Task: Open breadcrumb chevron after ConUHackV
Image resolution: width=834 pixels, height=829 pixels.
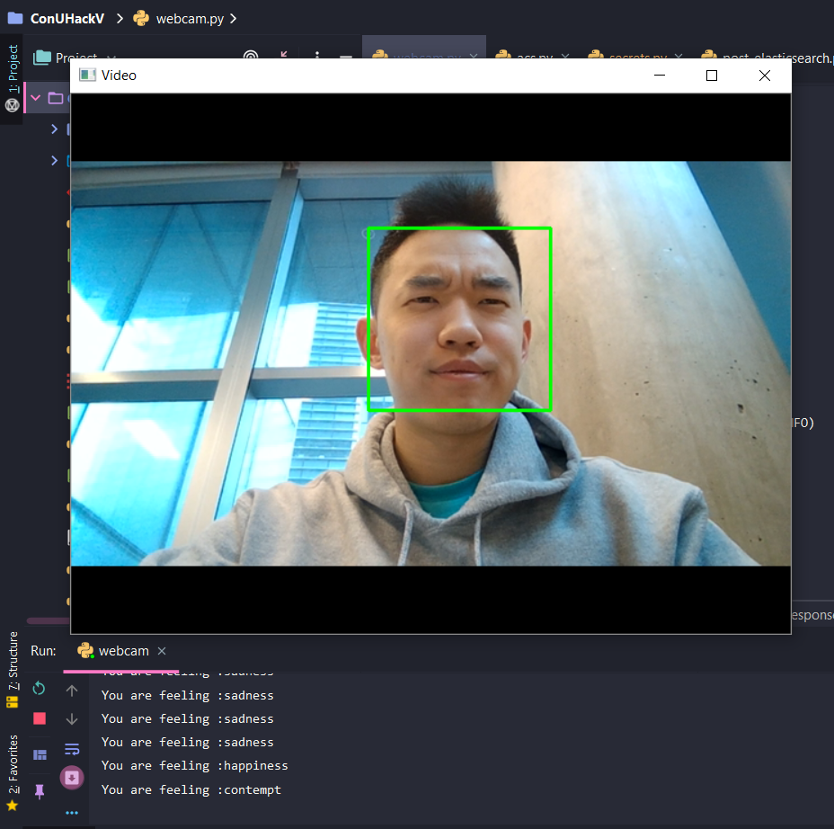Action: click(x=120, y=19)
